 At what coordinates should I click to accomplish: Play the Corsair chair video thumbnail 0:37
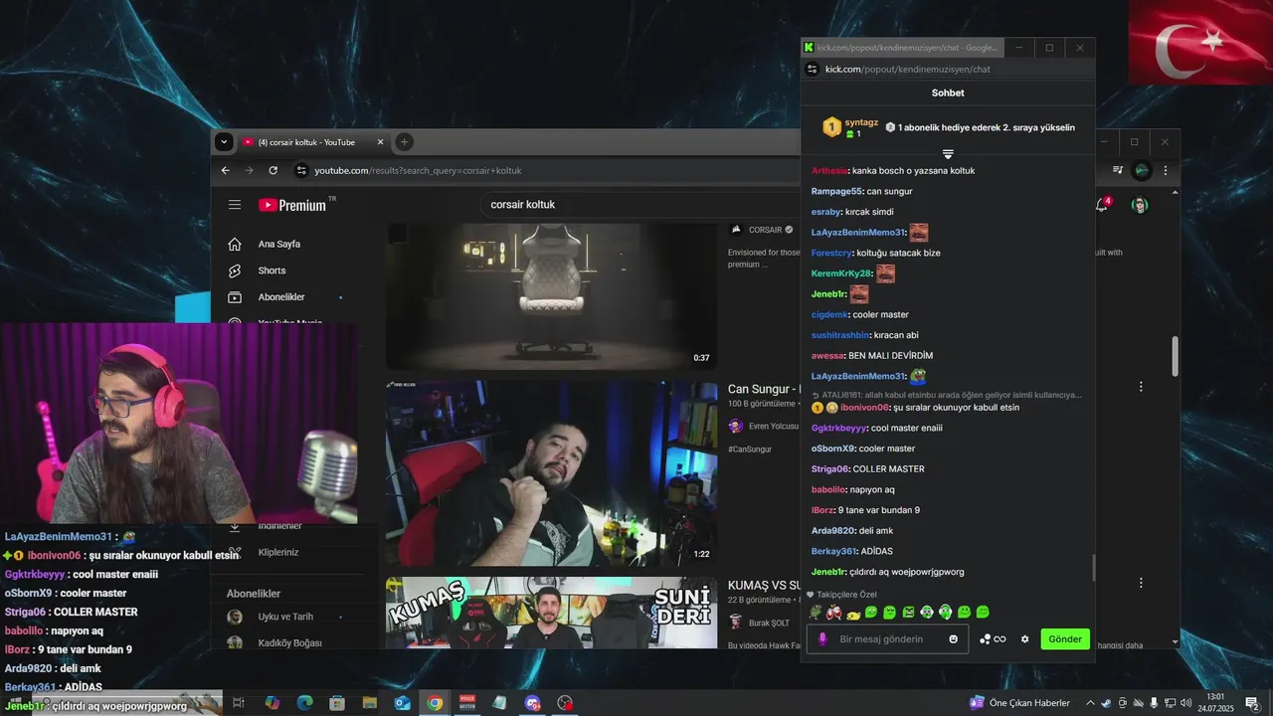[552, 295]
